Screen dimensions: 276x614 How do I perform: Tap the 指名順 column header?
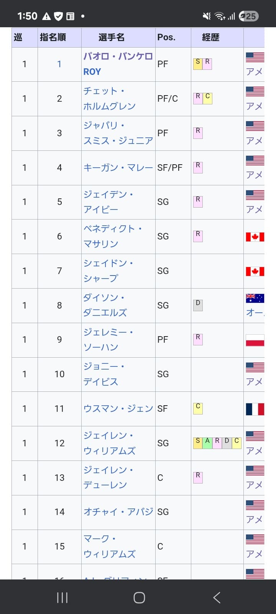53,37
